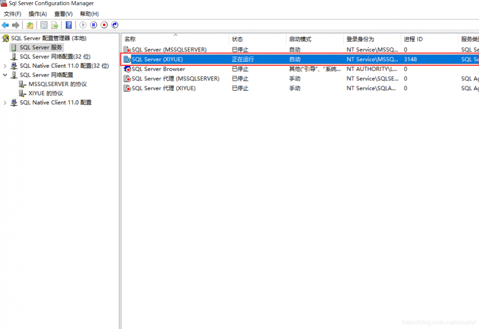Select the SQL Native Client 11.0 配置 label without 32 位
The height and width of the screenshot is (329, 479).
(x=55, y=103)
